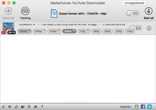The image size is (156, 110).
Task: Choose 720p HD quality
Action: click(83, 31)
